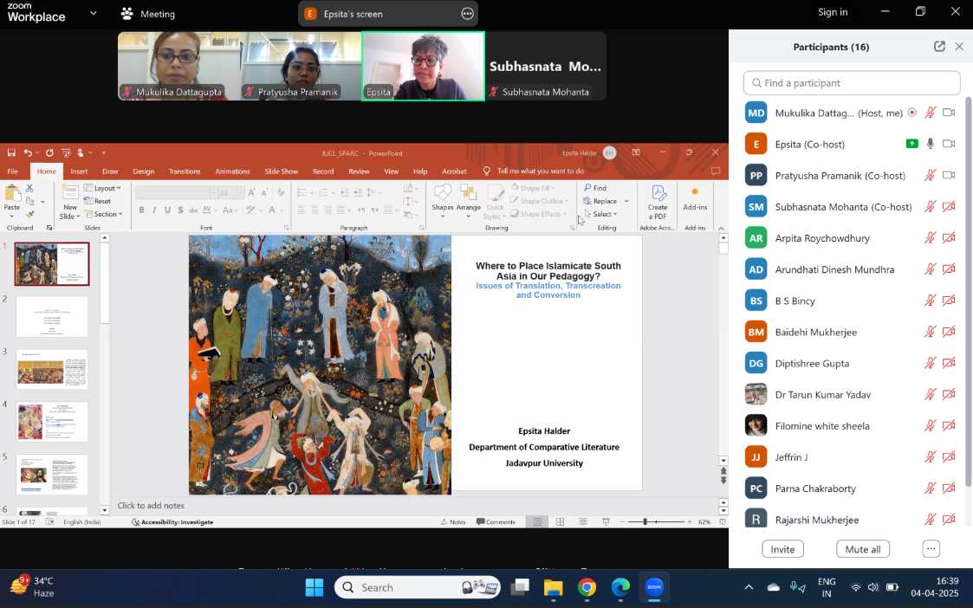The height and width of the screenshot is (608, 973).
Task: Toggle Mukulika Dattagupta's video camera icon
Action: tap(949, 113)
